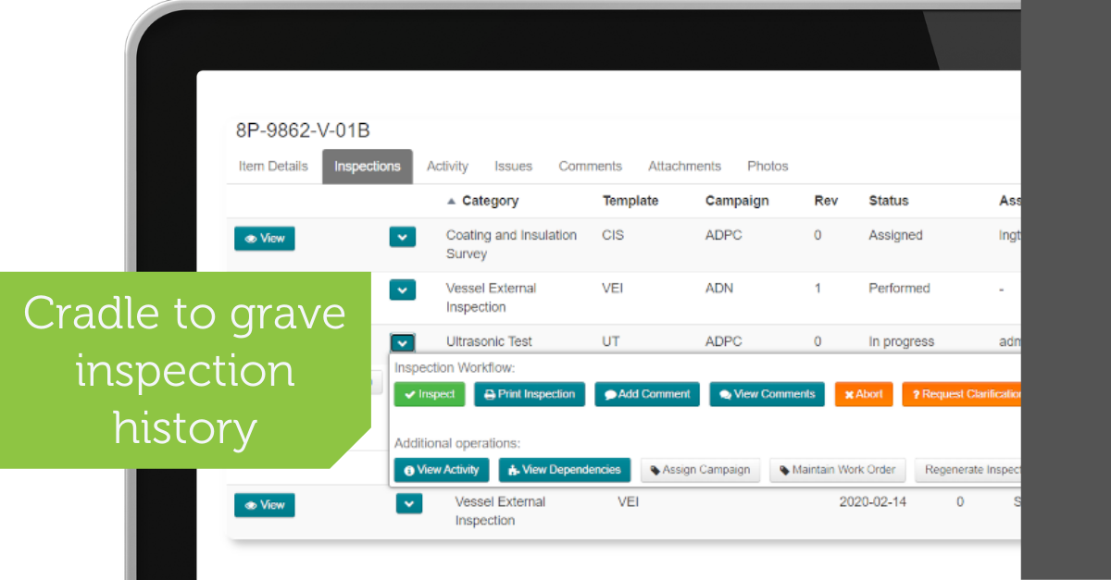Expand the dropdown on the Ultrasonic Test row
This screenshot has height=580, width=1111.
(x=402, y=342)
